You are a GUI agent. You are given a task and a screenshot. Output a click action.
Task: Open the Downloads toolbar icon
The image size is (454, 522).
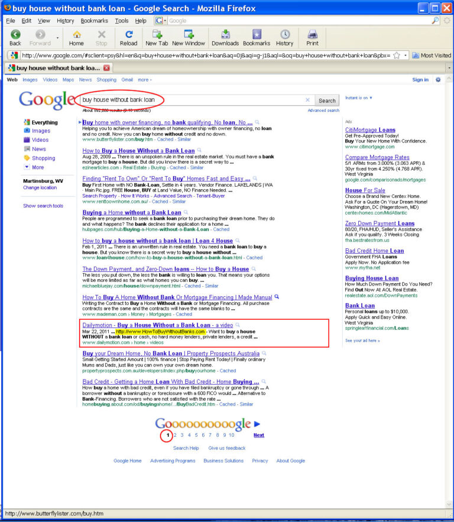225,35
